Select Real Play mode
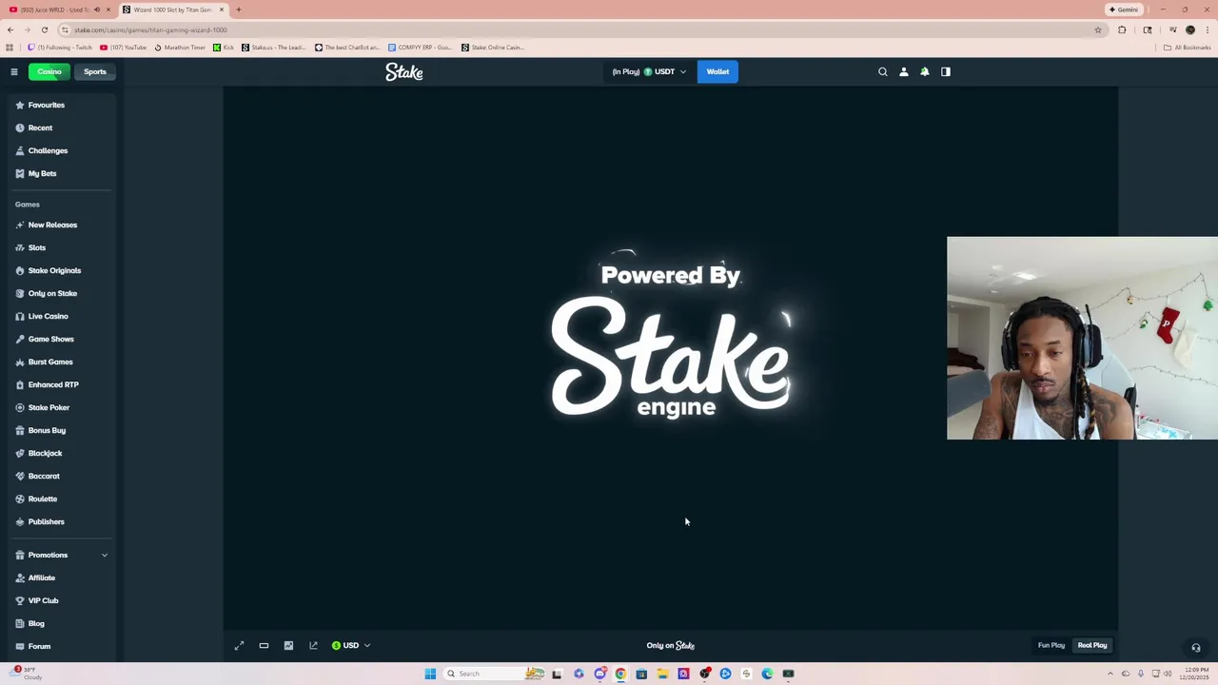Screen dimensions: 1218x685 click(x=1092, y=645)
